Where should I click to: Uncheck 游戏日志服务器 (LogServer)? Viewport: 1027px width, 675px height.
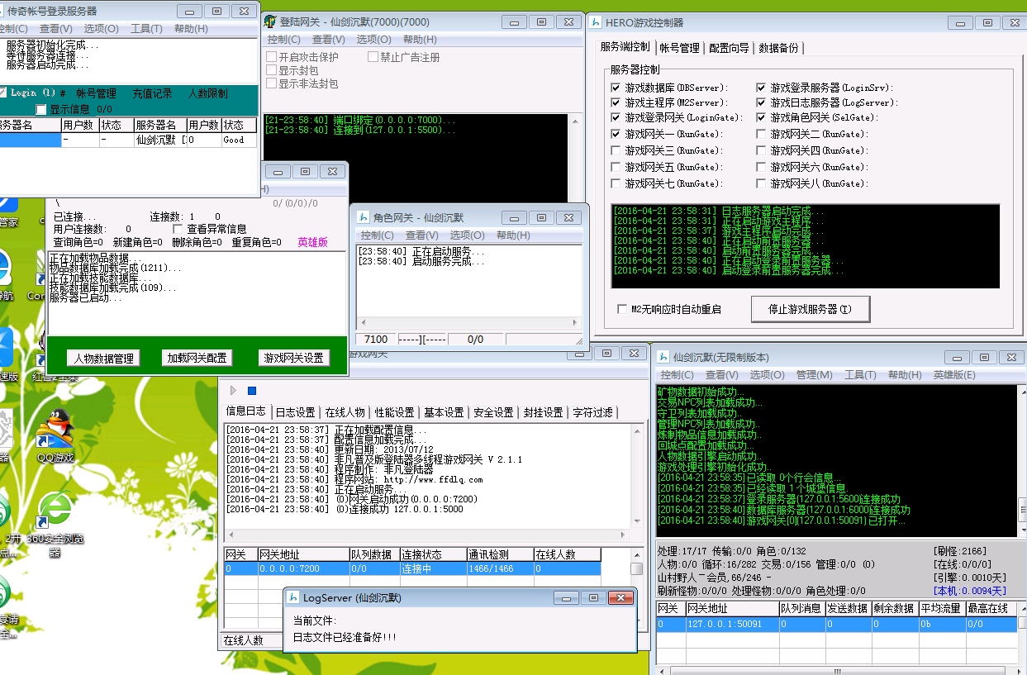(762, 102)
